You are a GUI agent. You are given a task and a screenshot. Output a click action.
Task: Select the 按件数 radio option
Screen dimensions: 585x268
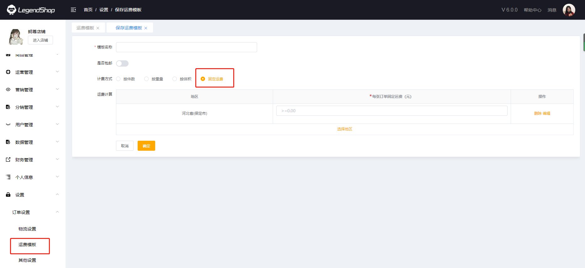coord(119,79)
